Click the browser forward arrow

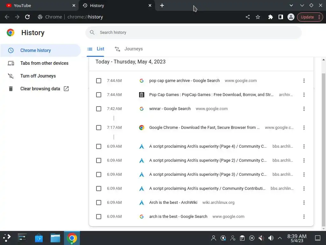point(17,17)
